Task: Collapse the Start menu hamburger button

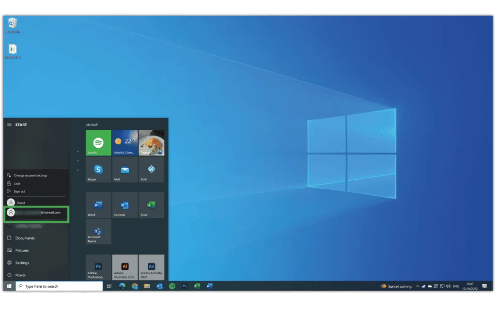Action: point(9,124)
